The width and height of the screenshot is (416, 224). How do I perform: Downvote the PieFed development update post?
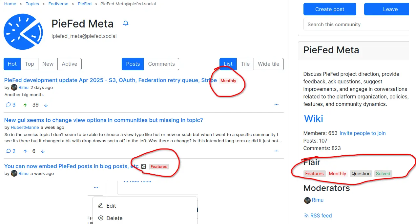[x=46, y=105]
